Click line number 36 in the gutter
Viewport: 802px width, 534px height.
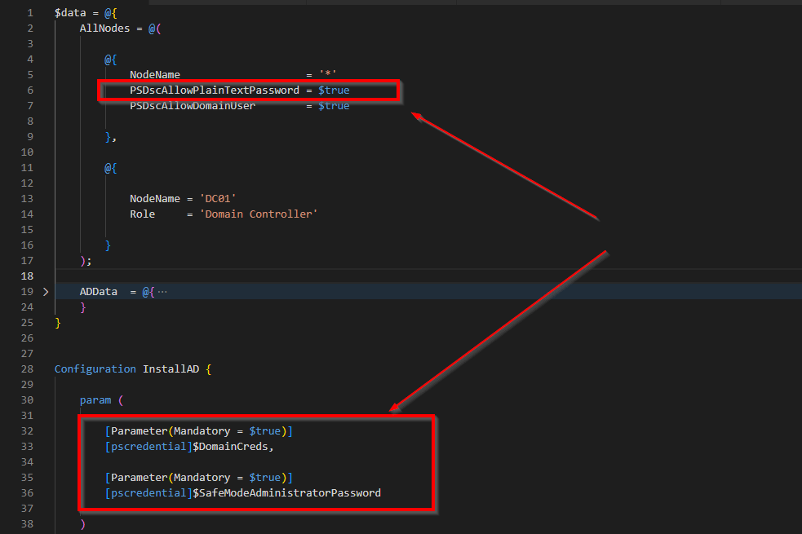[x=26, y=492]
